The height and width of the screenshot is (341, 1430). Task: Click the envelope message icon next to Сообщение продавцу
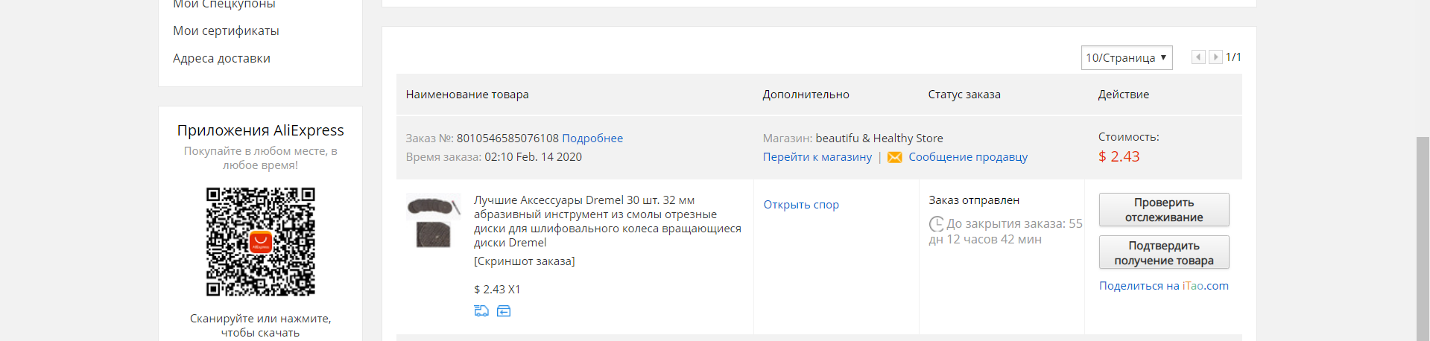tap(895, 157)
